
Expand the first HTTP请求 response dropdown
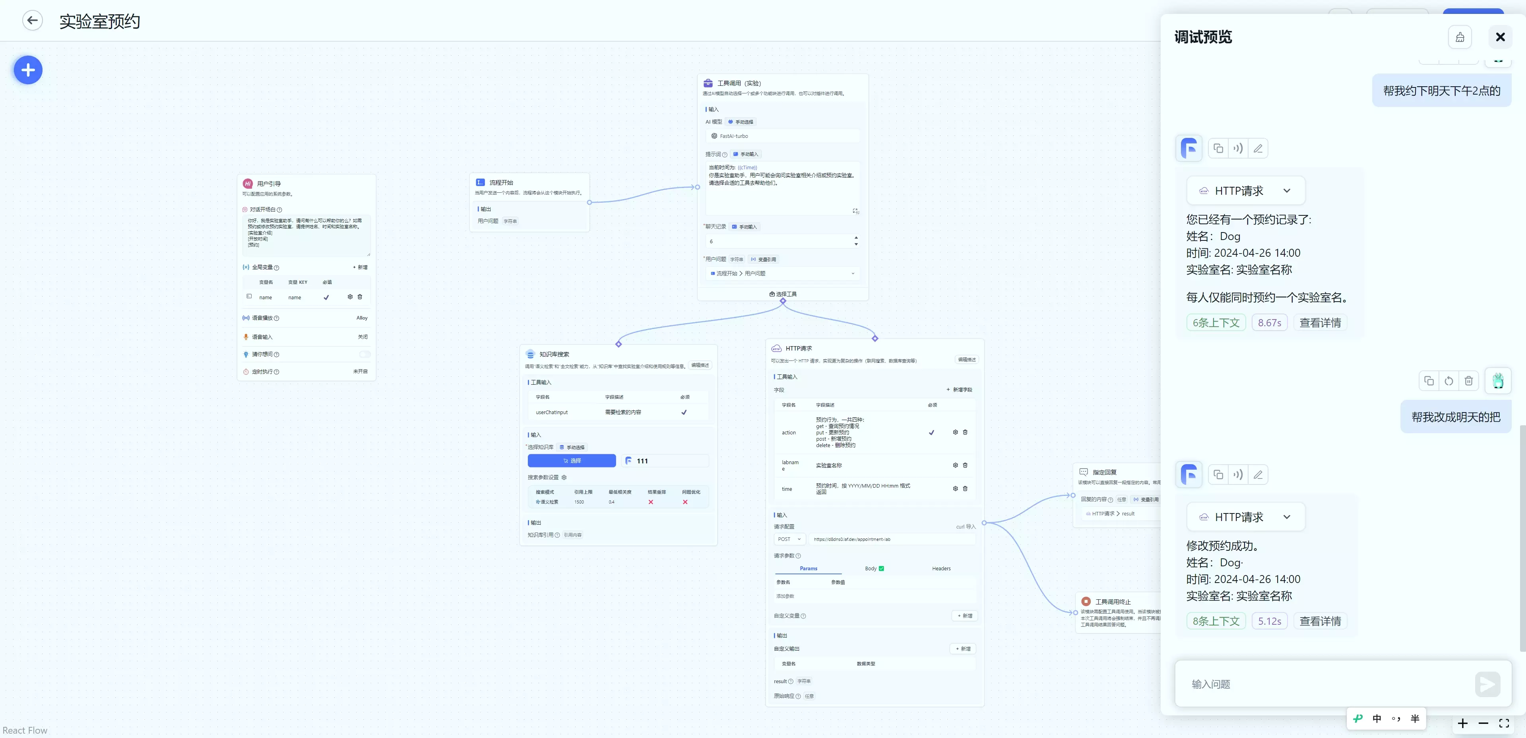(1287, 191)
